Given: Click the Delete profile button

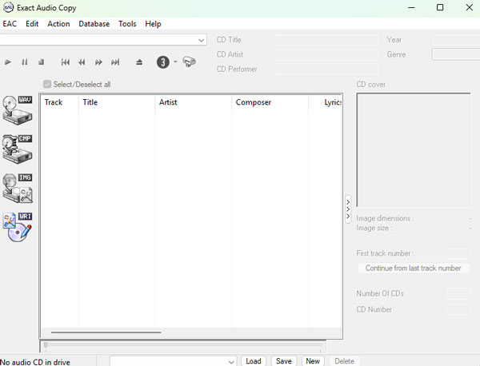Looking at the screenshot, I should coord(344,361).
